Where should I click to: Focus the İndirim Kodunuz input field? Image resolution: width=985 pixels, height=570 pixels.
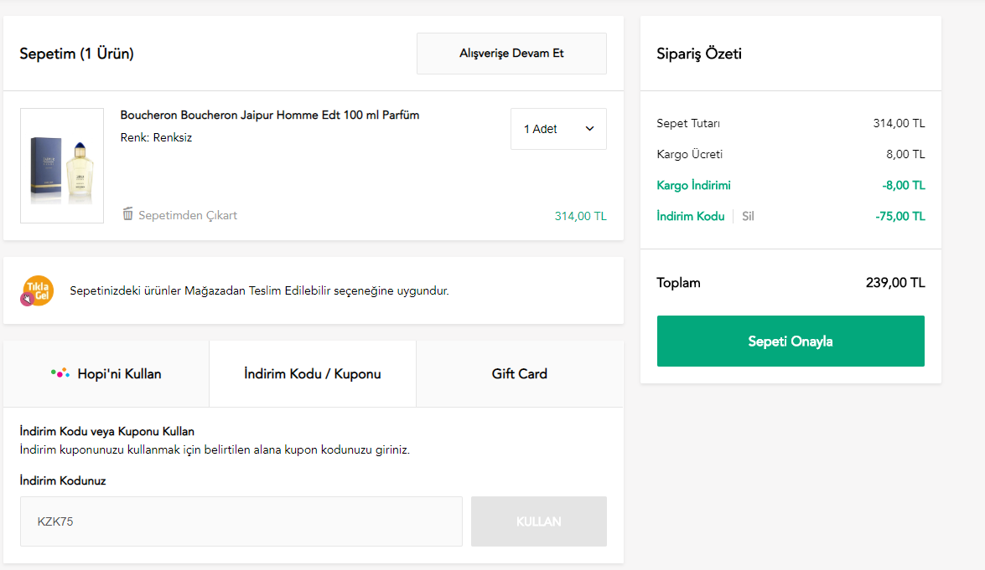click(241, 521)
